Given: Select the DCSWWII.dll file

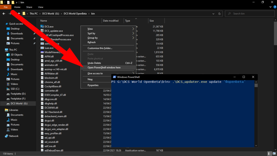Looking at the screenshot, I should coord(51,108).
